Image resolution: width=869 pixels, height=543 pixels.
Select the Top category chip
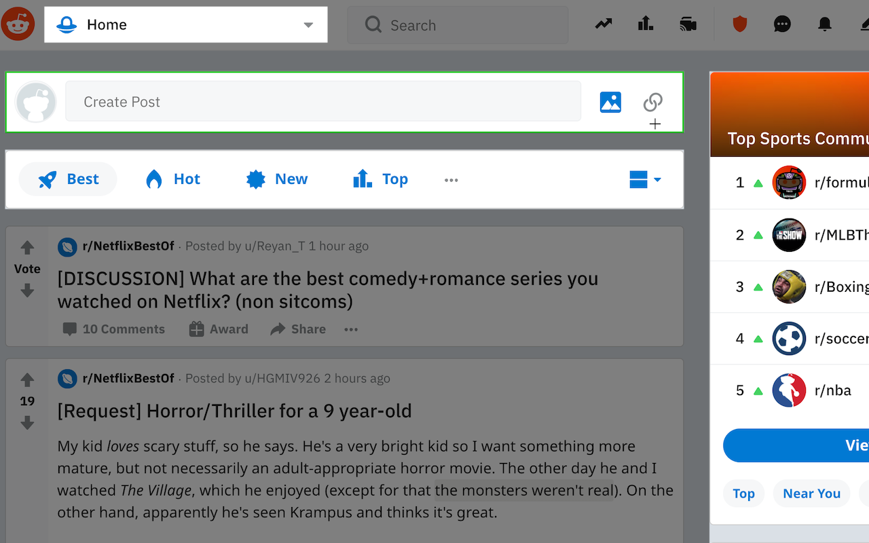[x=743, y=493]
